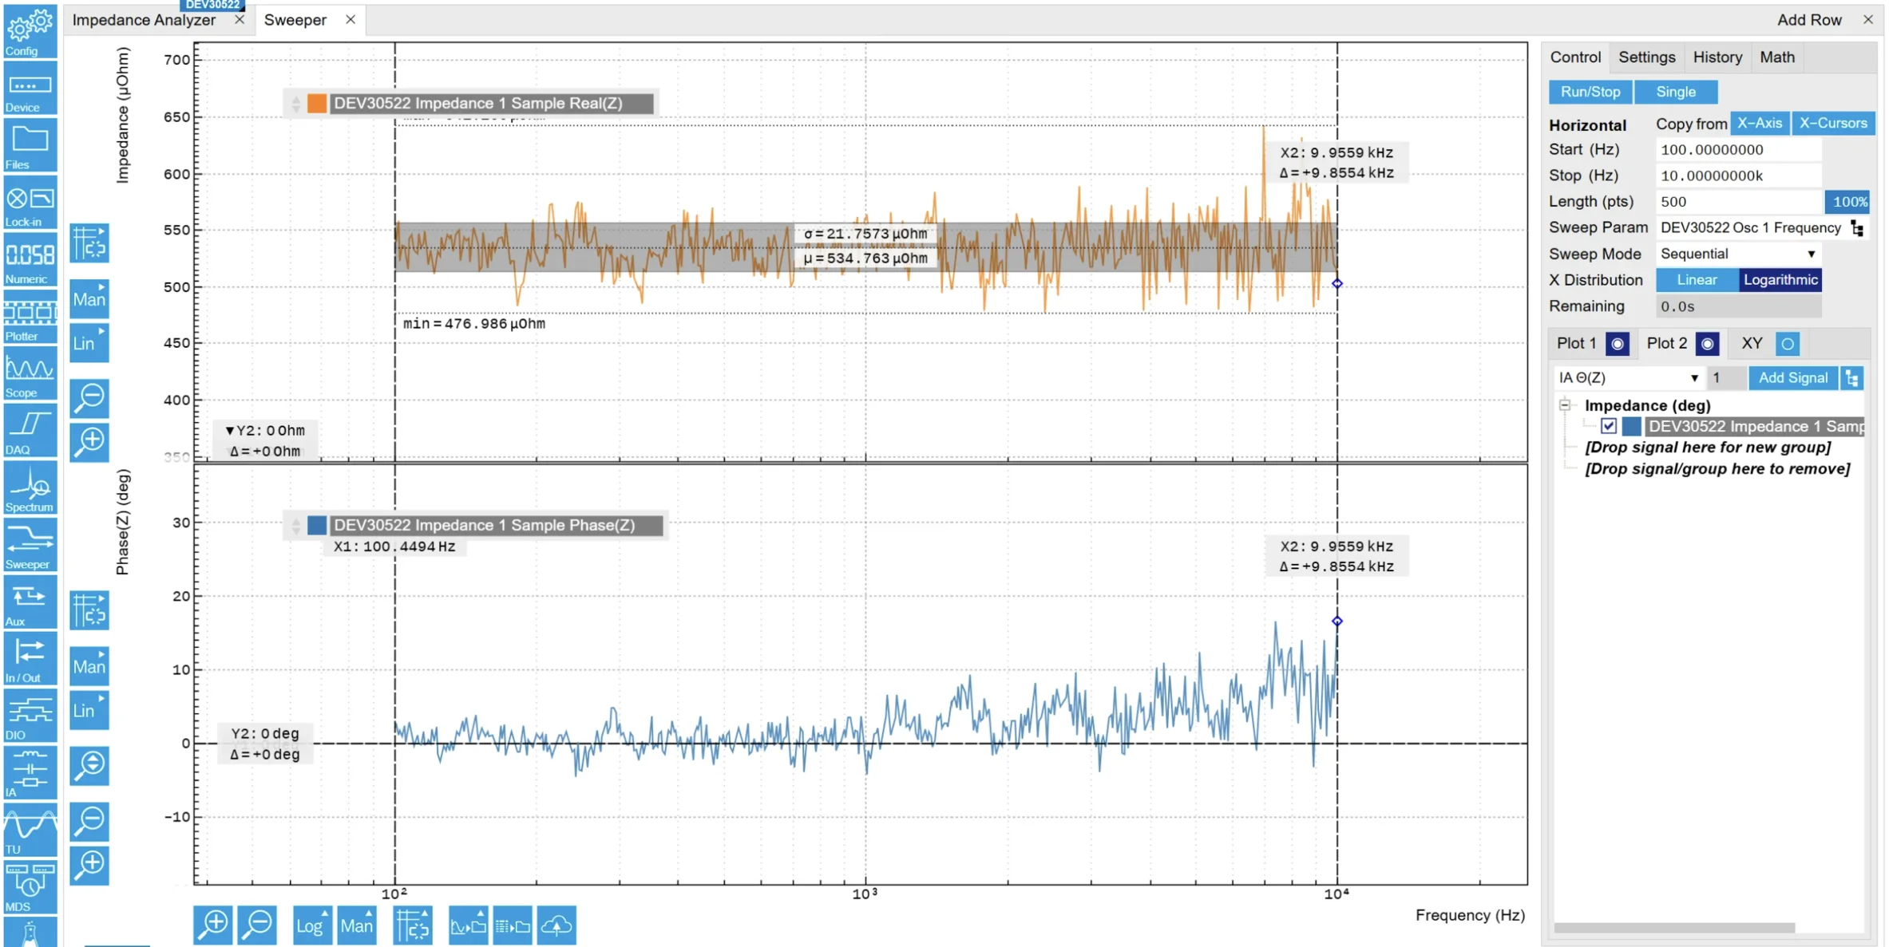The image size is (1889, 947).
Task: Click bottom plot vertical zoom-in magnifier
Action: 89,865
